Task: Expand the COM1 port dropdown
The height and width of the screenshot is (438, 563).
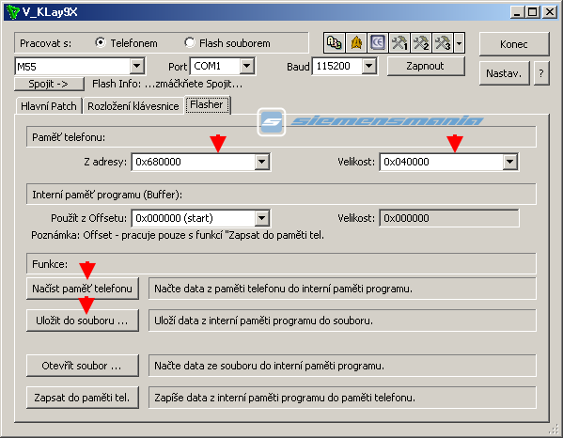Action: 247,66
